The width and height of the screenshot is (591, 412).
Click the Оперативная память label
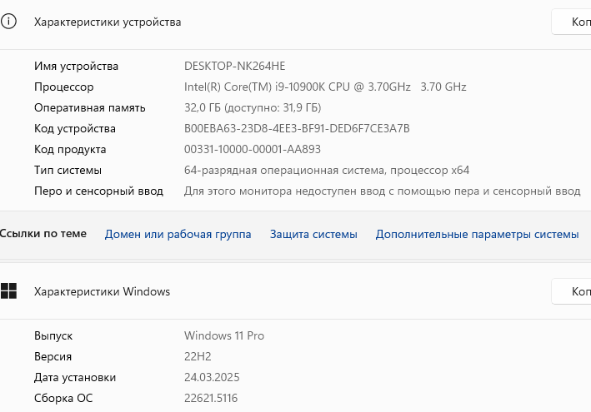(90, 108)
